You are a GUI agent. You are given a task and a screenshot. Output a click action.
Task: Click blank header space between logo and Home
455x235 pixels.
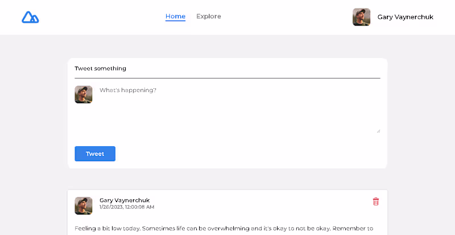pyautogui.click(x=102, y=17)
